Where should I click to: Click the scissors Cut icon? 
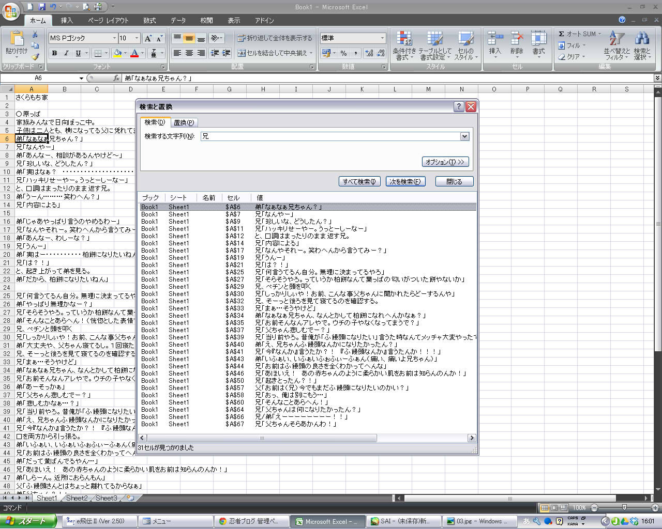[35, 35]
